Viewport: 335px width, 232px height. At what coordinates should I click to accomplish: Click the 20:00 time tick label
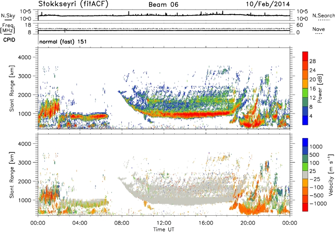[x=247, y=223]
